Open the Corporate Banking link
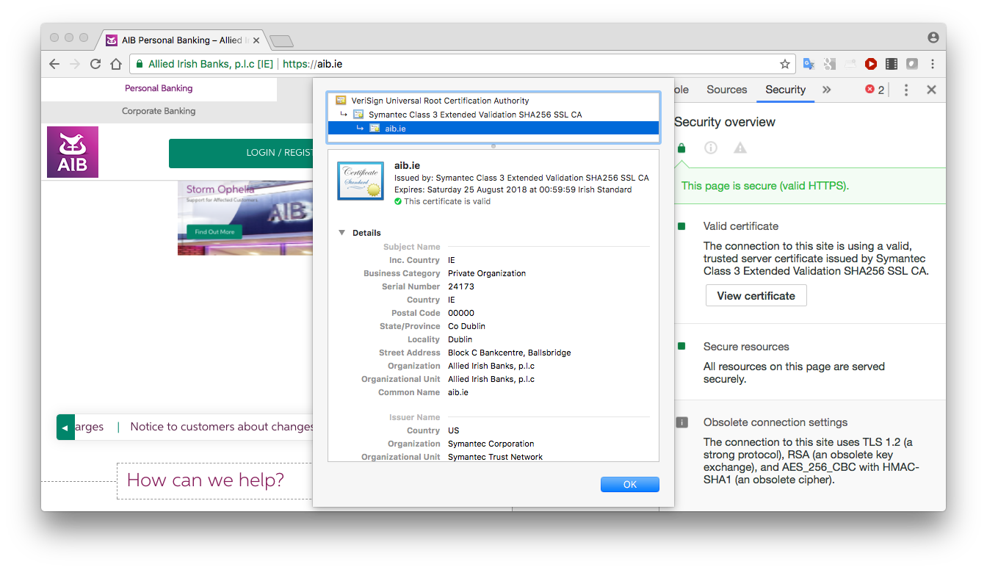Viewport: 987px width, 570px height. click(x=159, y=111)
